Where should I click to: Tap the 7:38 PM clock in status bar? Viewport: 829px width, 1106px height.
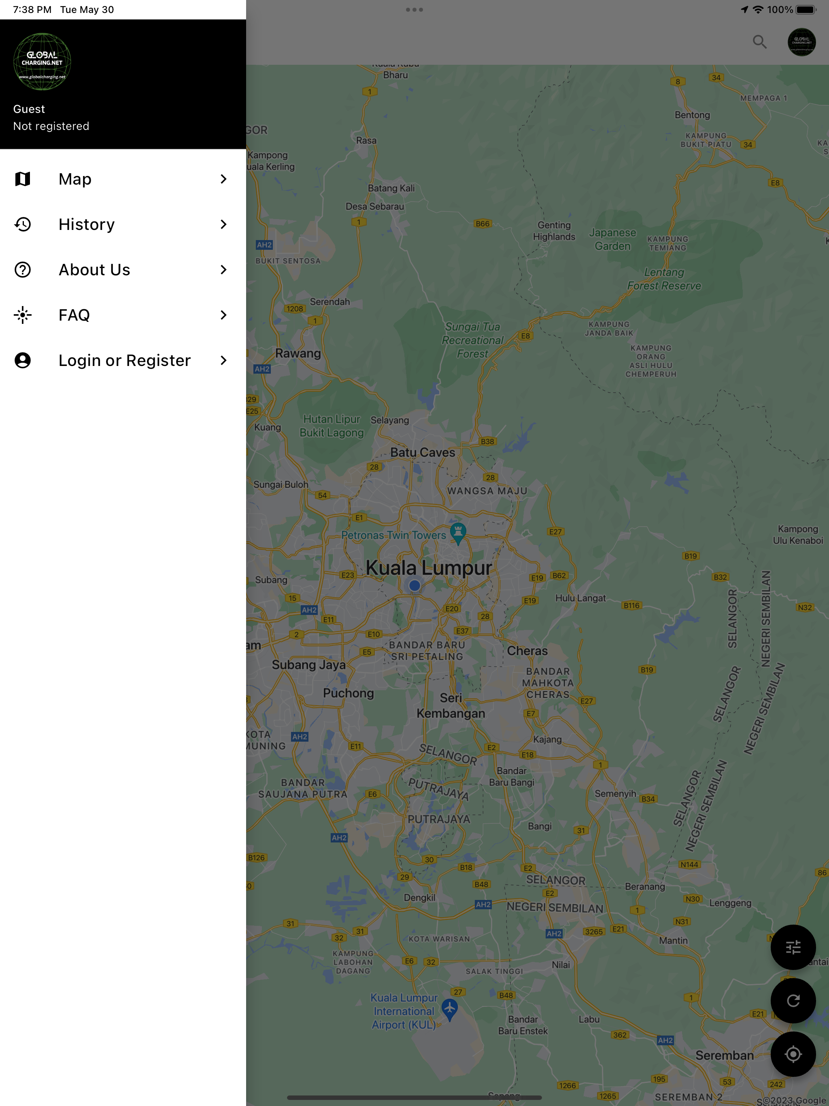32,9
